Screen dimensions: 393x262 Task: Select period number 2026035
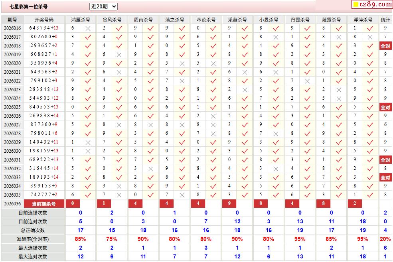click(x=12, y=195)
